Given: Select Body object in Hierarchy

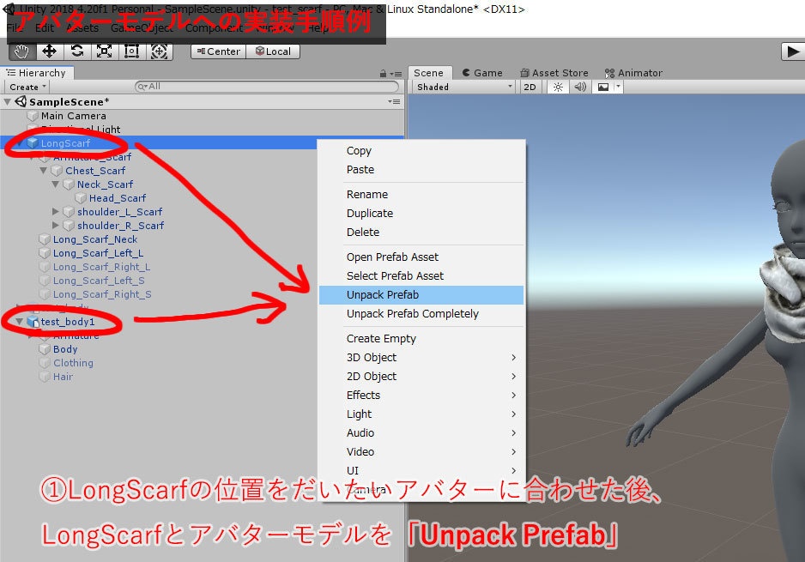Looking at the screenshot, I should click(x=65, y=349).
